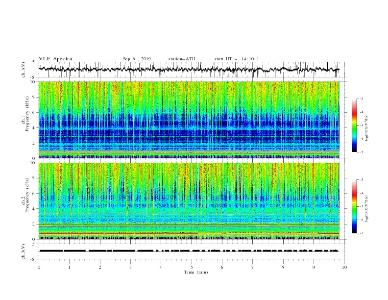Click the log(PSD) label beside ch.2 color bar
388x300 pixels.
pyautogui.click(x=366, y=209)
